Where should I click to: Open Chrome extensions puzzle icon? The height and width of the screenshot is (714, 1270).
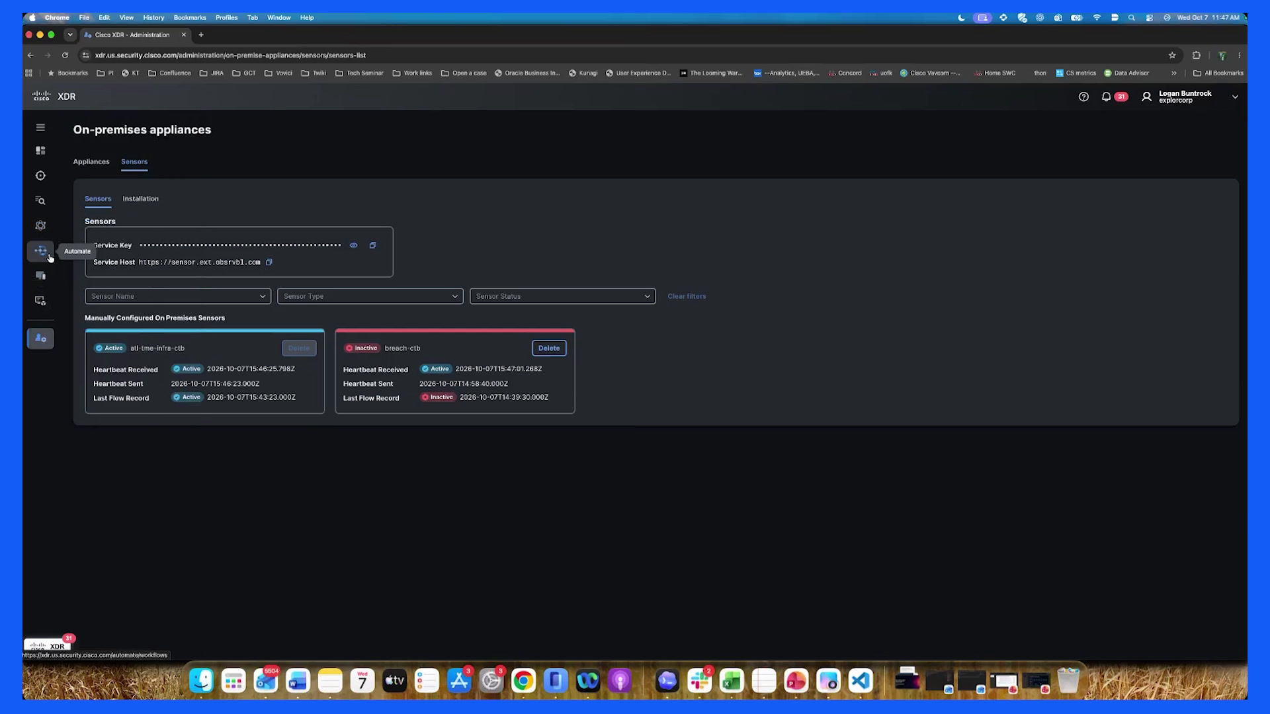tap(1196, 56)
